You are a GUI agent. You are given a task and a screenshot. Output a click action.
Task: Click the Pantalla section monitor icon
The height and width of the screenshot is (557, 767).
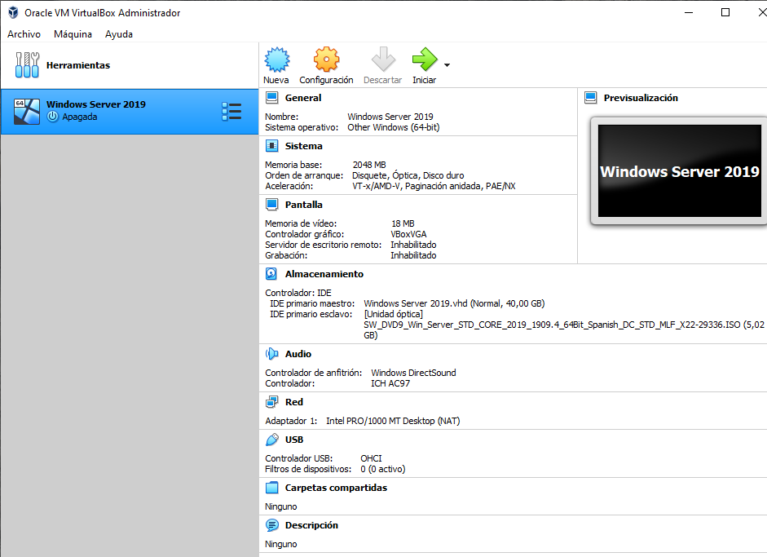click(x=271, y=205)
